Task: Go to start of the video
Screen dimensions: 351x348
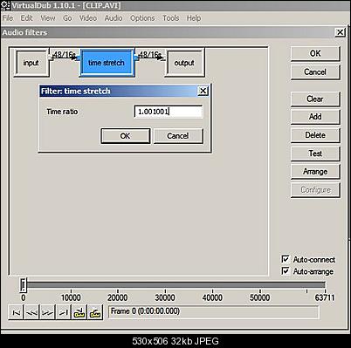Action: click(16, 312)
